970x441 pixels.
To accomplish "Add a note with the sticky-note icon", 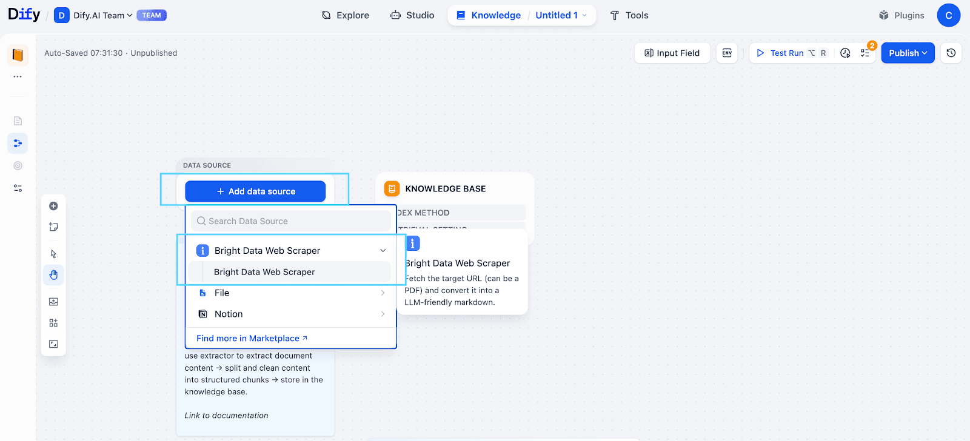I will pyautogui.click(x=53, y=227).
